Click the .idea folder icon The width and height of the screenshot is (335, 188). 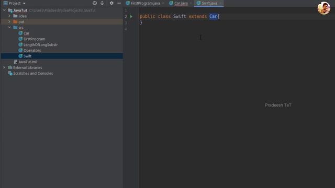pos(15,16)
